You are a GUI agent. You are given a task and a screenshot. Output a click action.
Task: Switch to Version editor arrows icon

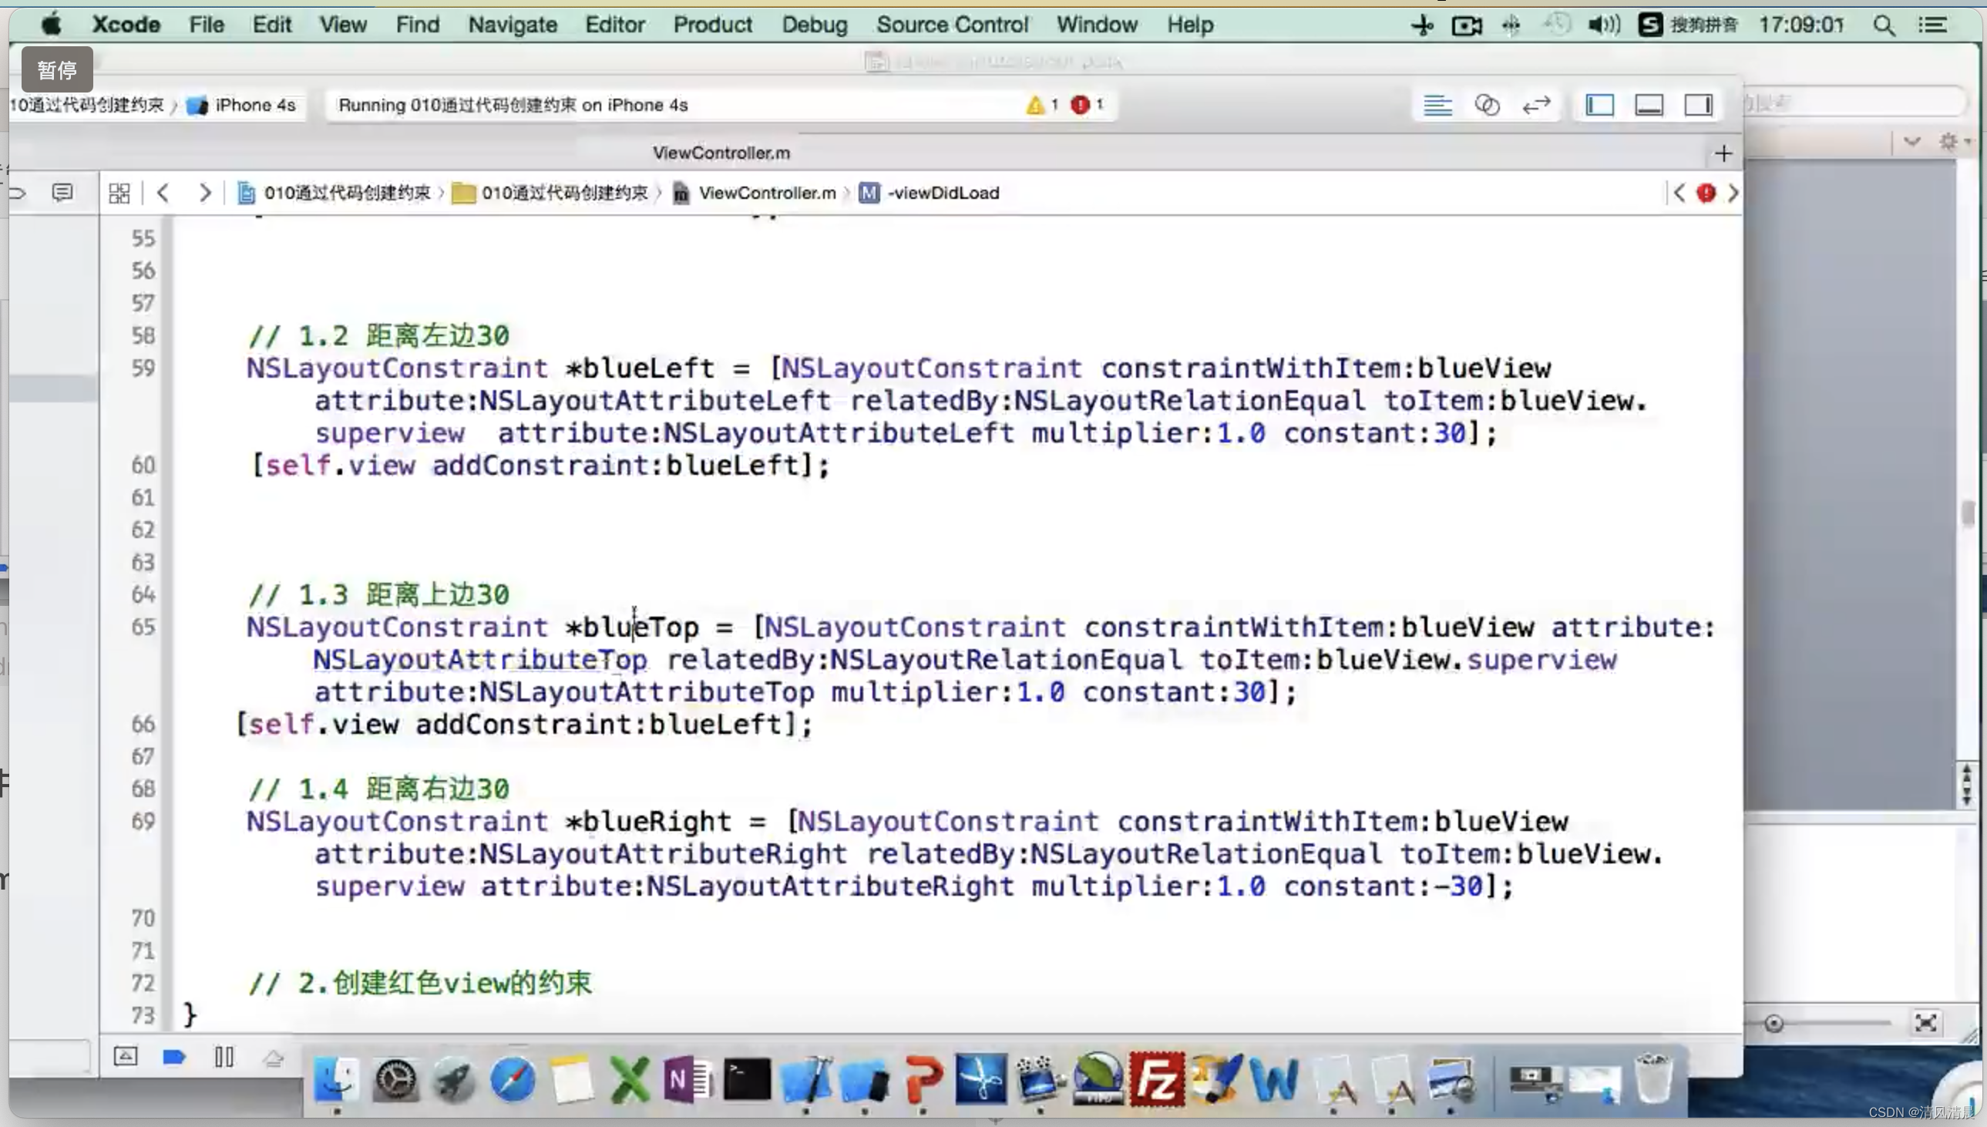(x=1536, y=105)
